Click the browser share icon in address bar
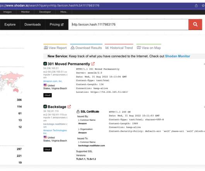 [196, 6]
